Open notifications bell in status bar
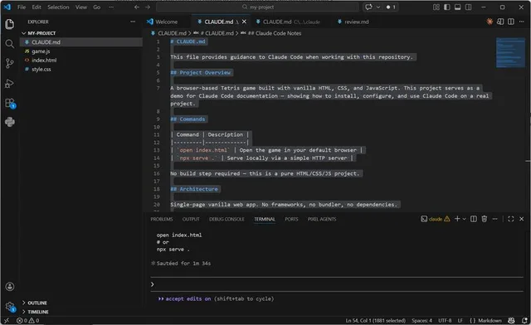 524,320
